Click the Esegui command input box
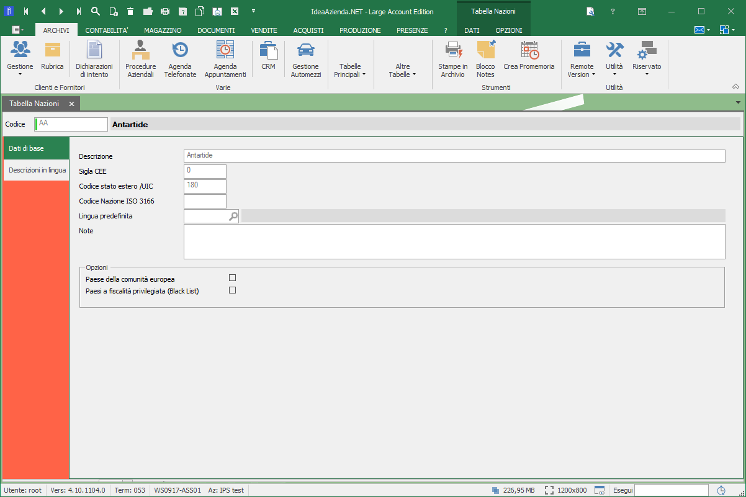746x497 pixels. [x=672, y=490]
